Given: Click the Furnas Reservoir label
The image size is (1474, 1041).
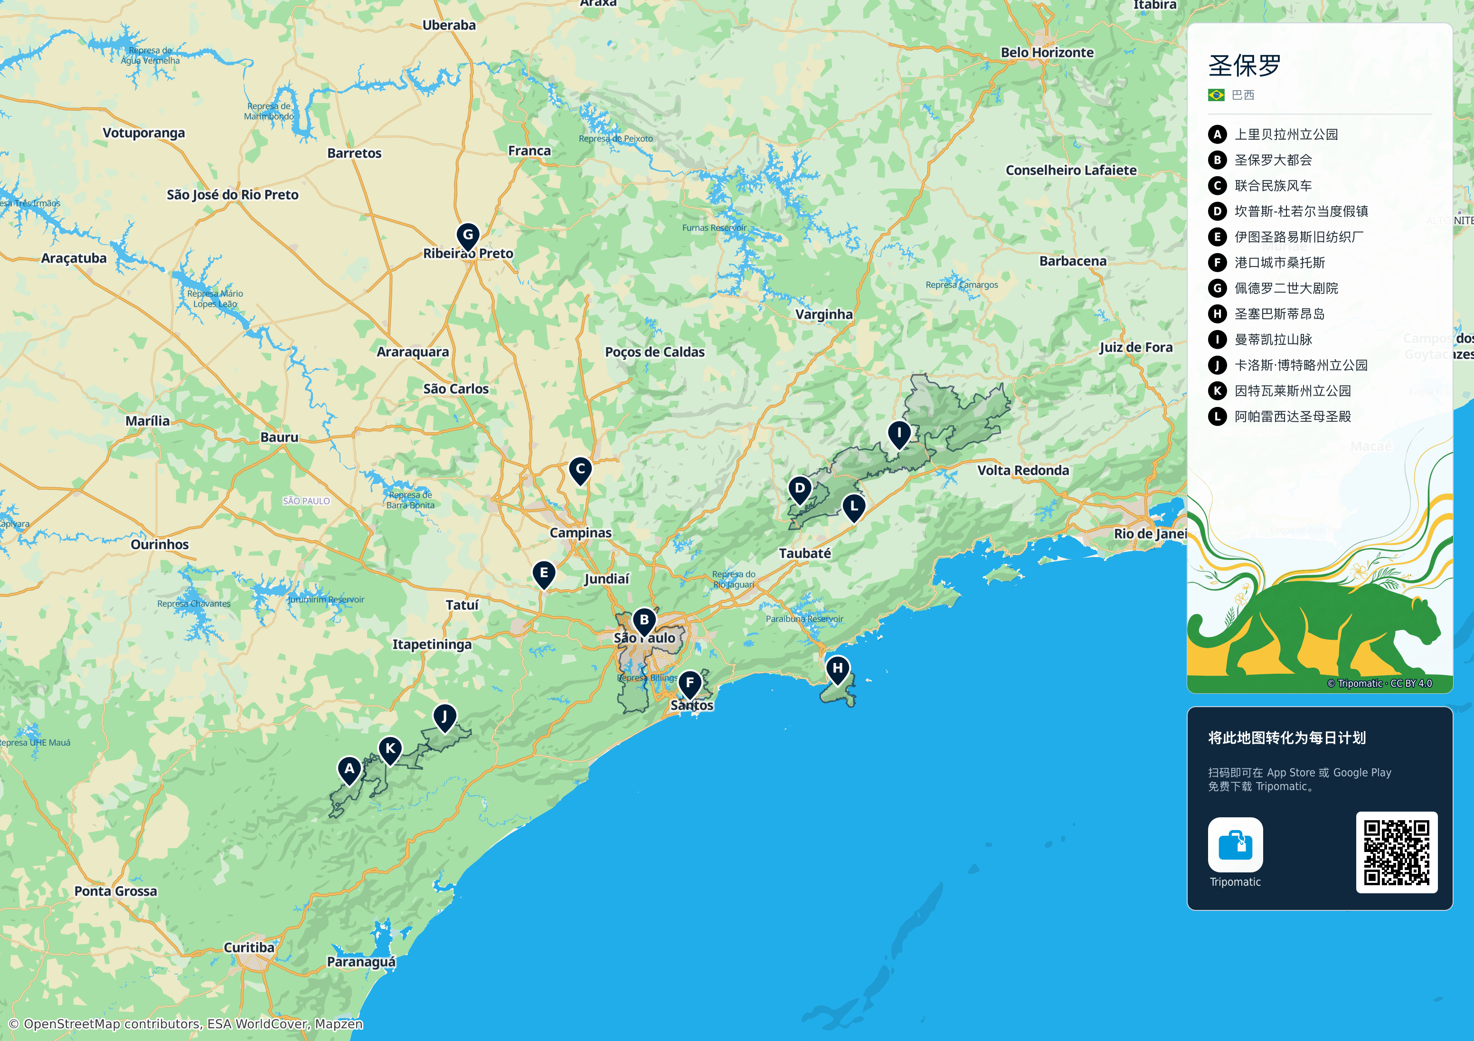Looking at the screenshot, I should pyautogui.click(x=714, y=228).
